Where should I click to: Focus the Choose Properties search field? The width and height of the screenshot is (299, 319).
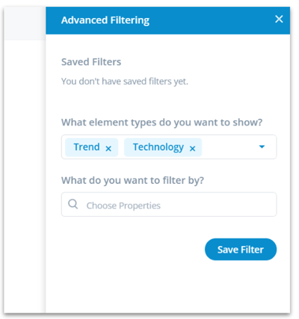[169, 205]
